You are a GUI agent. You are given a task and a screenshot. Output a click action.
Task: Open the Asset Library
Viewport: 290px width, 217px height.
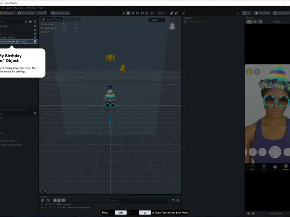point(61,13)
